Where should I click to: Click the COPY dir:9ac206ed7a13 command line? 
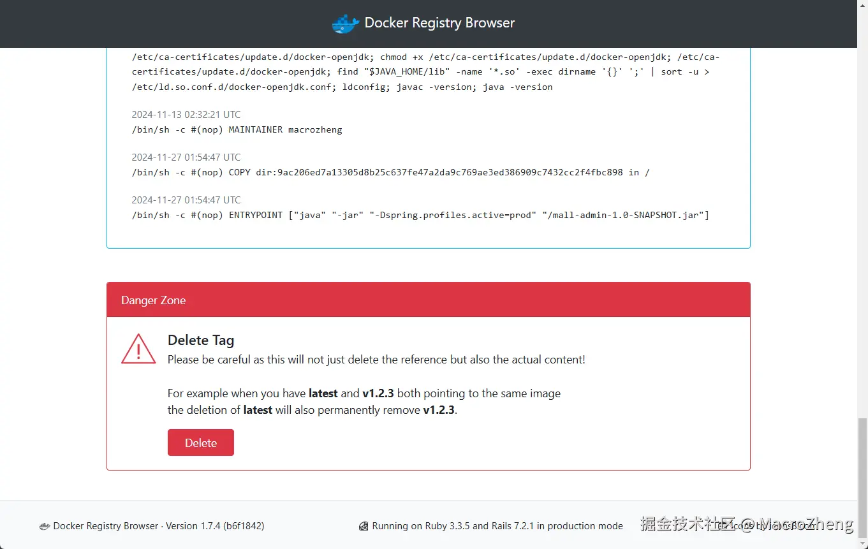[391, 172]
